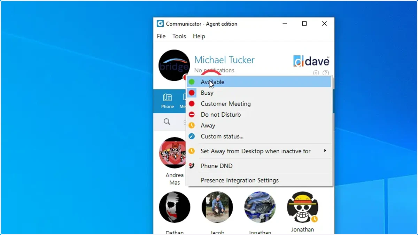Set status to Busy
This screenshot has width=418, height=235.
coord(259,93)
